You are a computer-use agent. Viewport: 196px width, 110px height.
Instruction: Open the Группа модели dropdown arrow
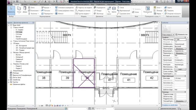pyautogui.click(x=90, y=13)
